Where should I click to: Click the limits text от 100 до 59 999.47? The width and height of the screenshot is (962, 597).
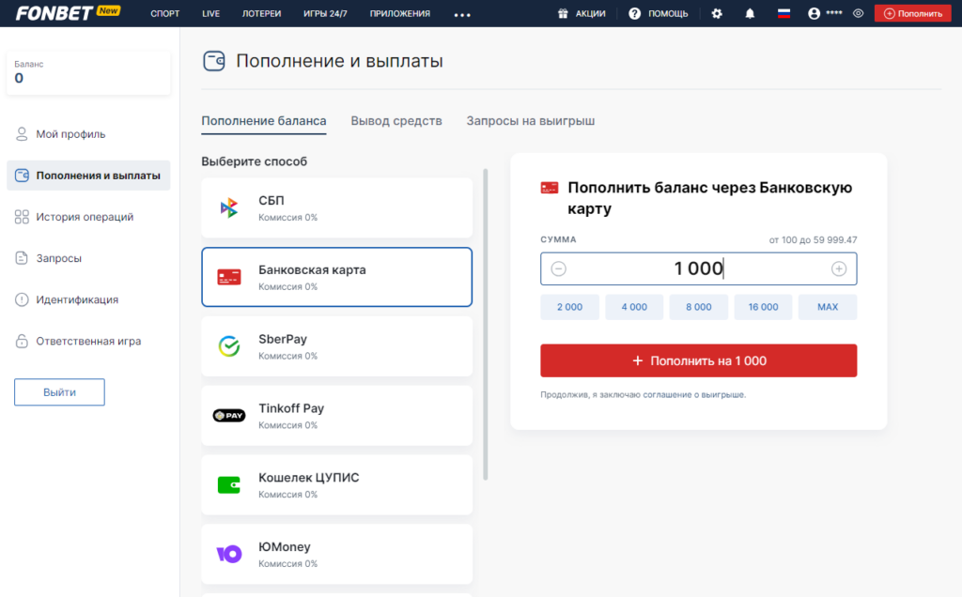(x=813, y=239)
